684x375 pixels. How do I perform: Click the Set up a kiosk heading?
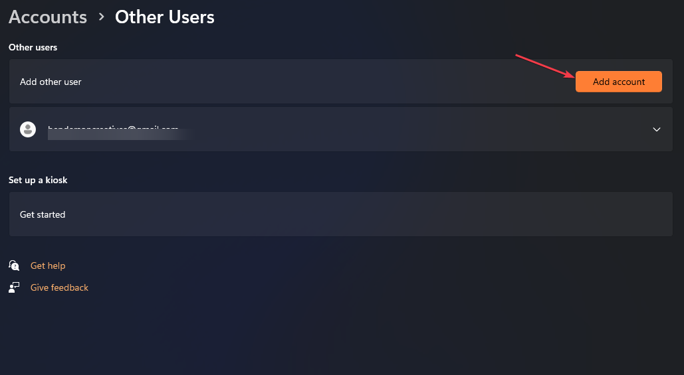tap(38, 180)
